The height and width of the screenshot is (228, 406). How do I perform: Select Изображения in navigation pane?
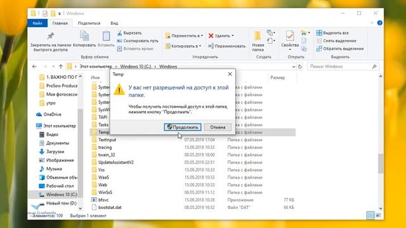pos(56,160)
